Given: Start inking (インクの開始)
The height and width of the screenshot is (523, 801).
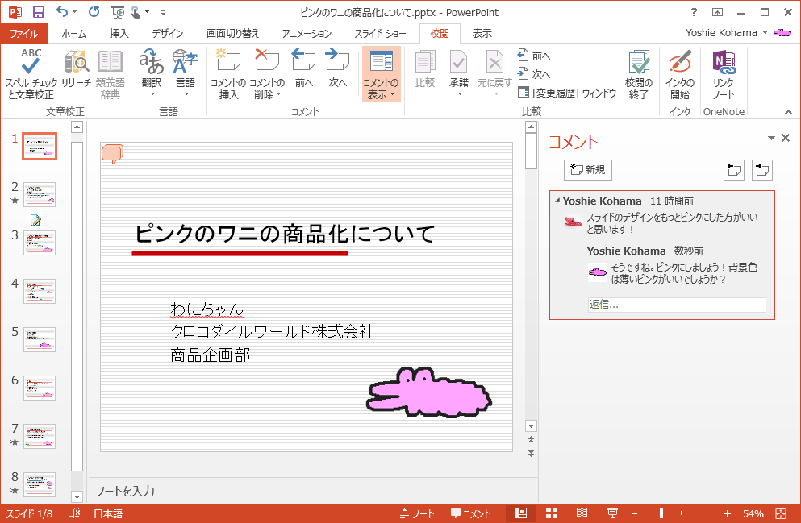Looking at the screenshot, I should point(680,74).
